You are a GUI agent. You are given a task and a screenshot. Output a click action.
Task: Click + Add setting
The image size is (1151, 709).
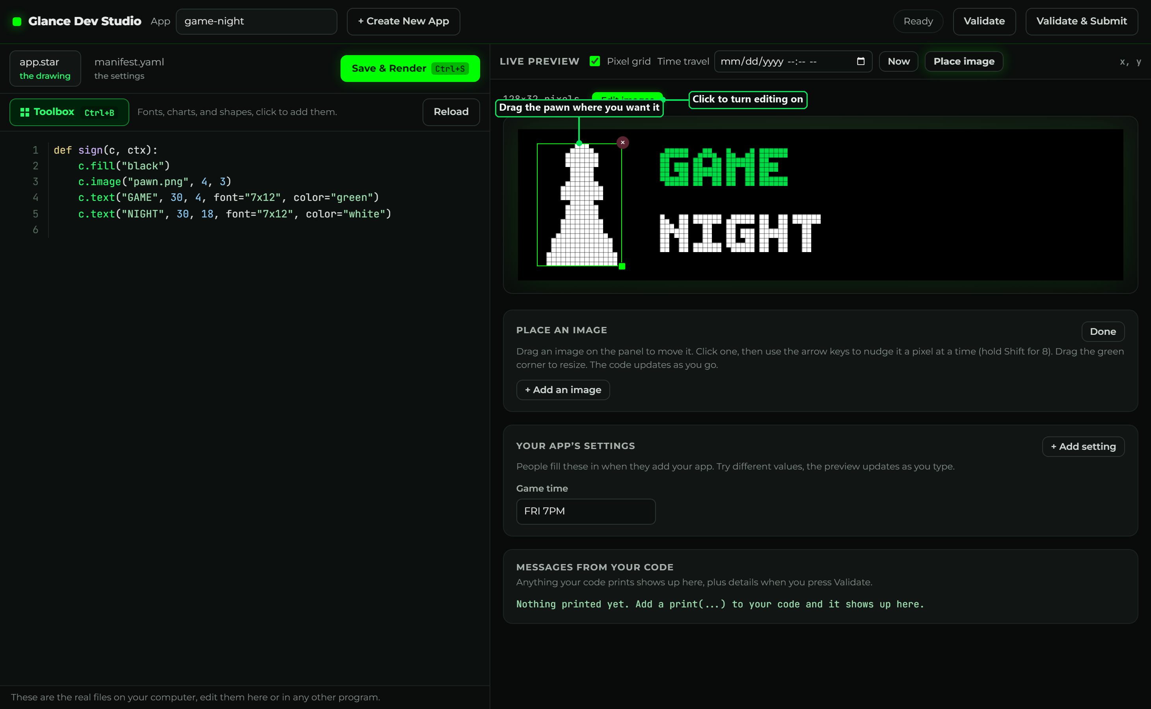[1083, 446]
